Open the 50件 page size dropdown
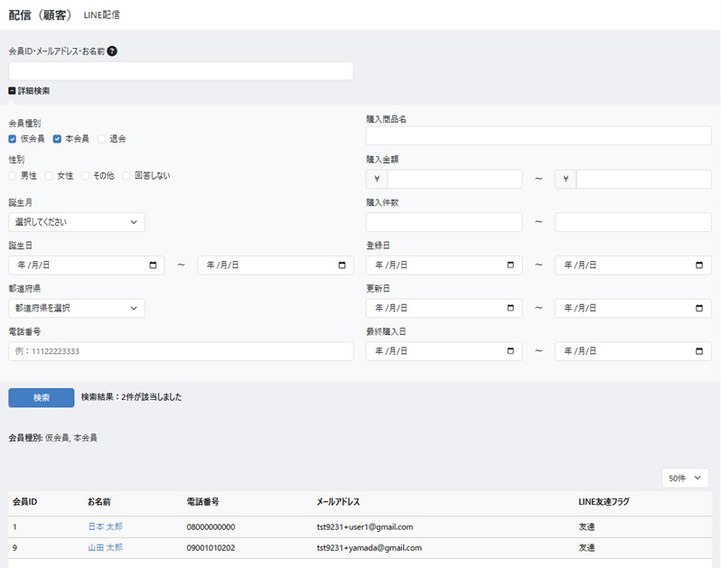 (685, 478)
